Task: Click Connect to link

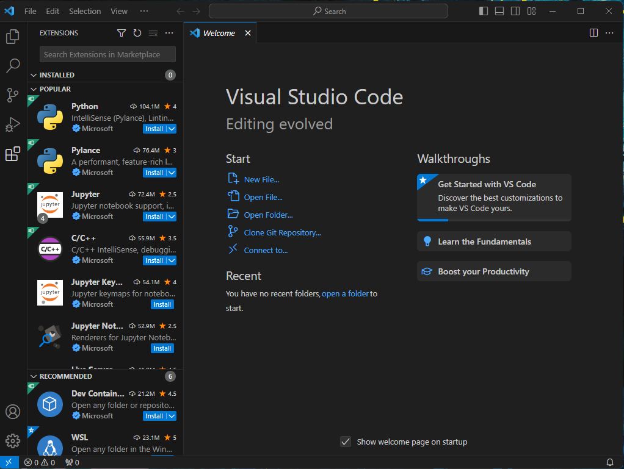Action: tap(266, 251)
